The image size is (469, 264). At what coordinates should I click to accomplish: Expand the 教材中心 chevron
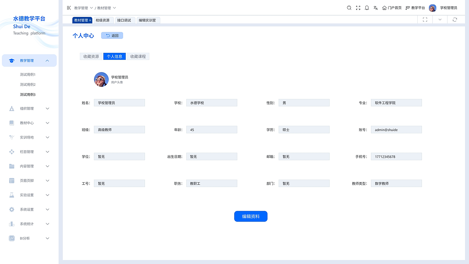(x=47, y=123)
